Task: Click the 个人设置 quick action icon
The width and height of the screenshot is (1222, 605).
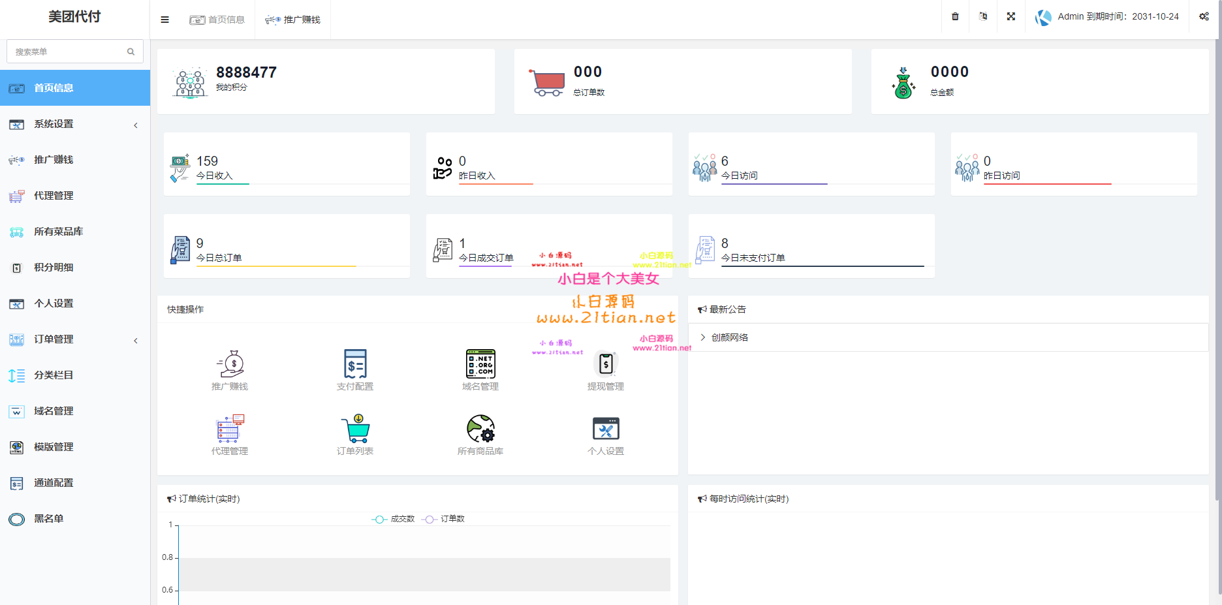Action: (x=606, y=429)
